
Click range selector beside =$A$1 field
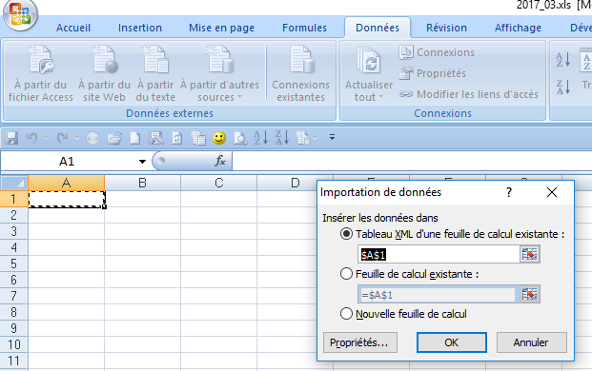(530, 295)
